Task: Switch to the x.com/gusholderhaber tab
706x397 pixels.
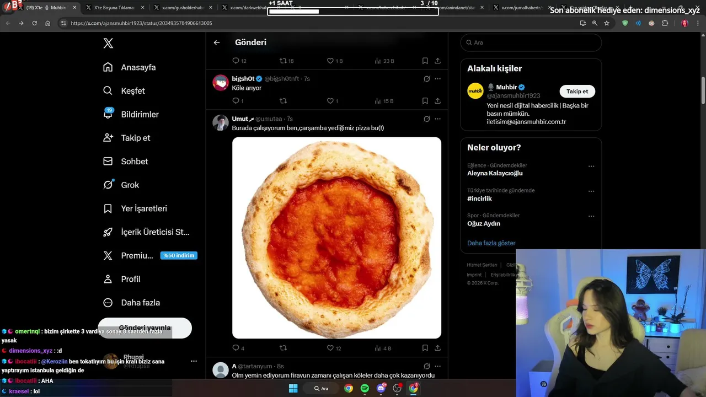Action: (183, 8)
